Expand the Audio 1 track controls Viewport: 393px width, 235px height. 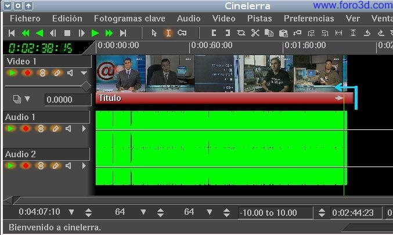tap(84, 128)
